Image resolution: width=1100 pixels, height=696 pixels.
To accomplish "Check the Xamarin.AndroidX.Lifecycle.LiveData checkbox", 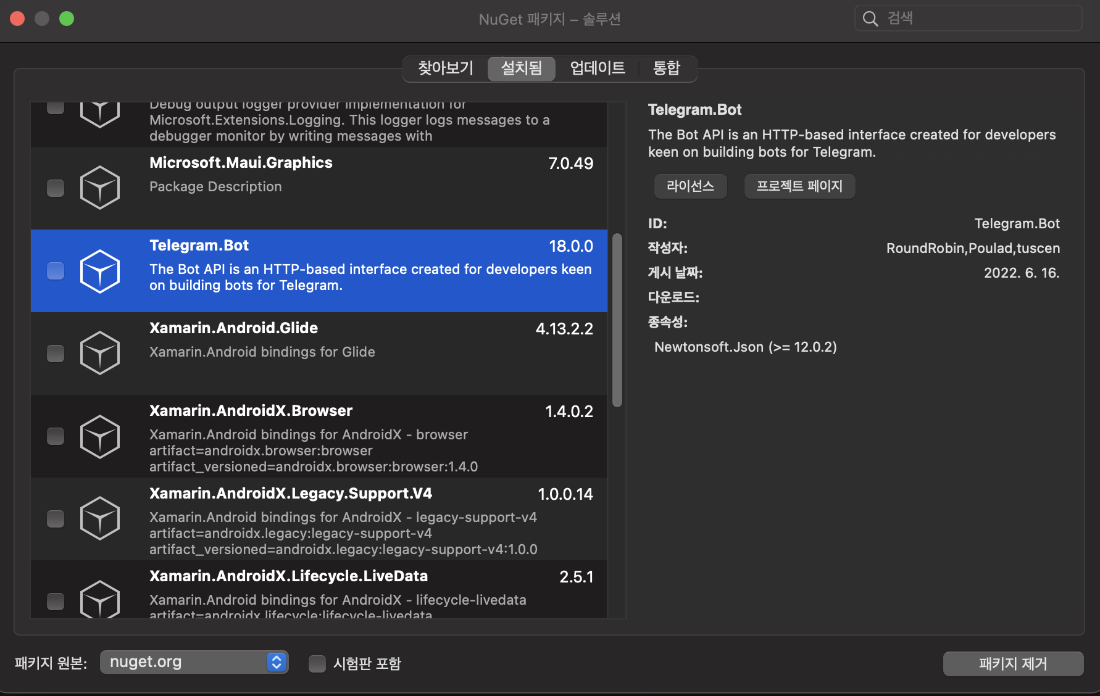I will (56, 601).
